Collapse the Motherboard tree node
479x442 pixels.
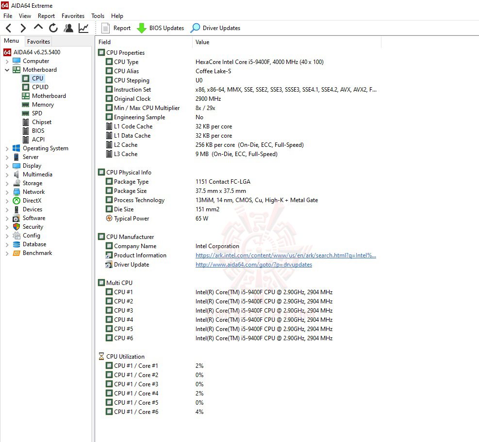pos(7,70)
